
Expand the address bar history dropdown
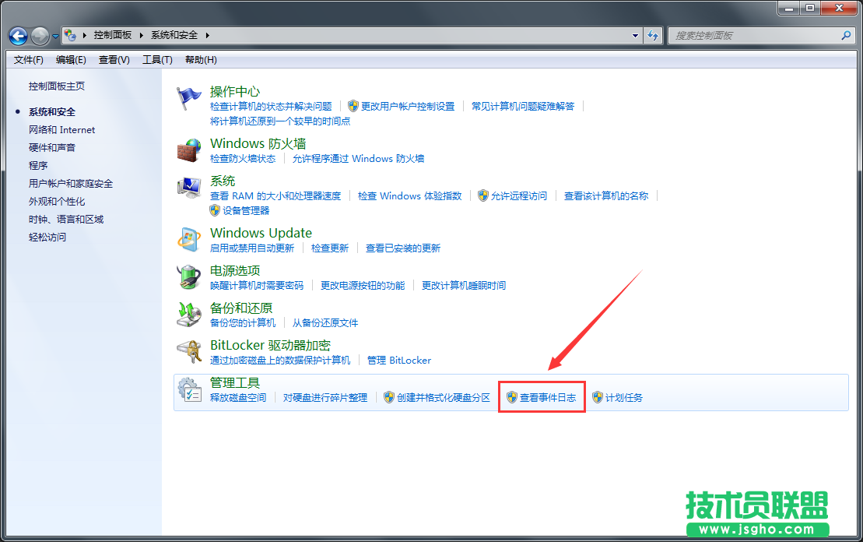pos(634,35)
